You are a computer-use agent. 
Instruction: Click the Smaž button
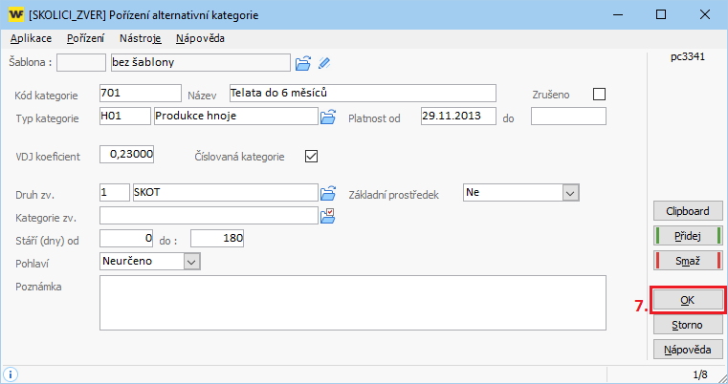pos(687,261)
